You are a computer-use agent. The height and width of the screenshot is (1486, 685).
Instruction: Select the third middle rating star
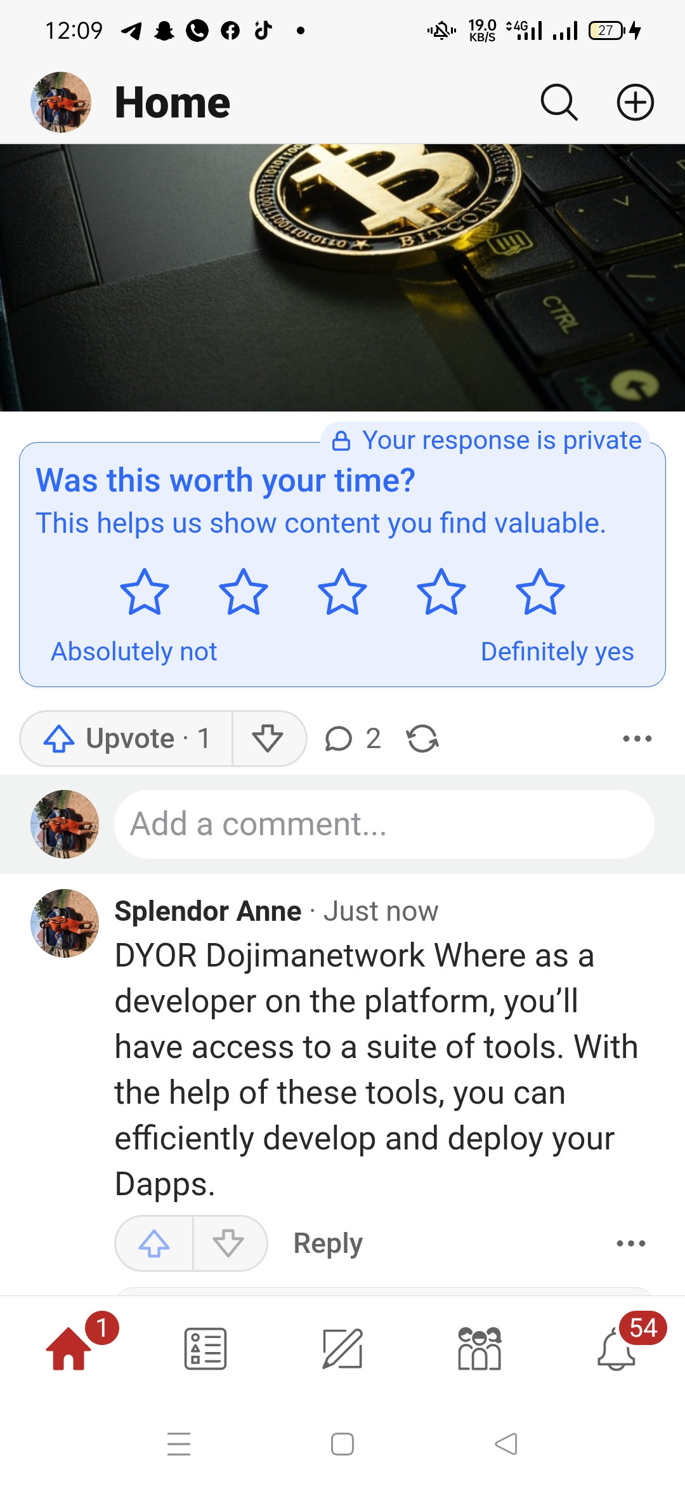(342, 592)
